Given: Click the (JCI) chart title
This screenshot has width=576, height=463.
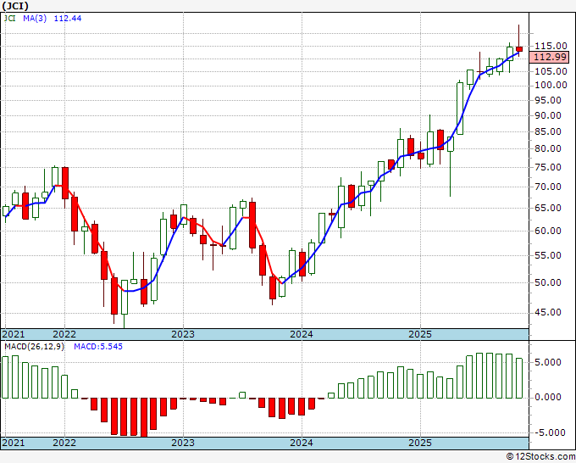Looking at the screenshot, I should [15, 6].
